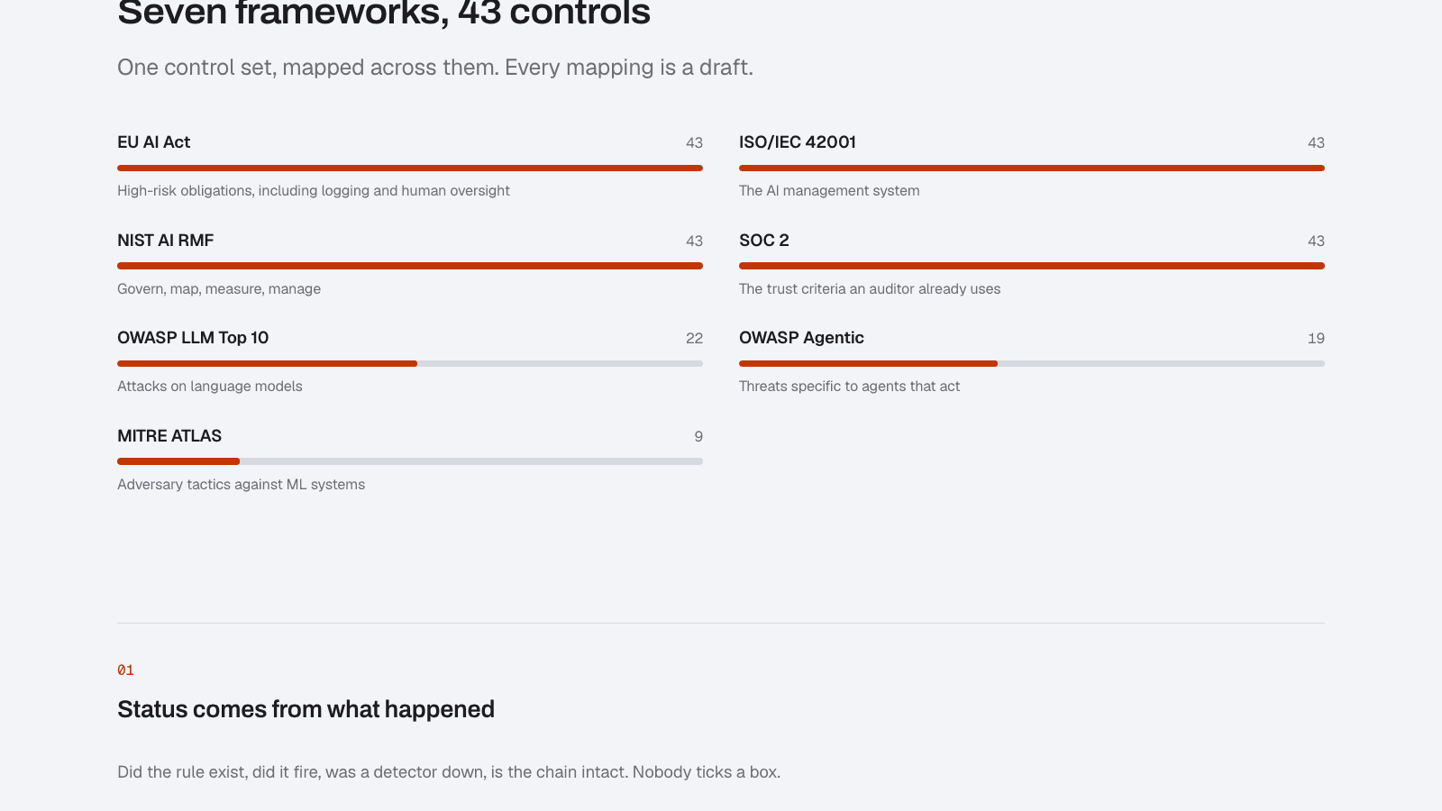Click 'Attacks on language models' description
This screenshot has height=811, width=1442.
[x=210, y=387]
